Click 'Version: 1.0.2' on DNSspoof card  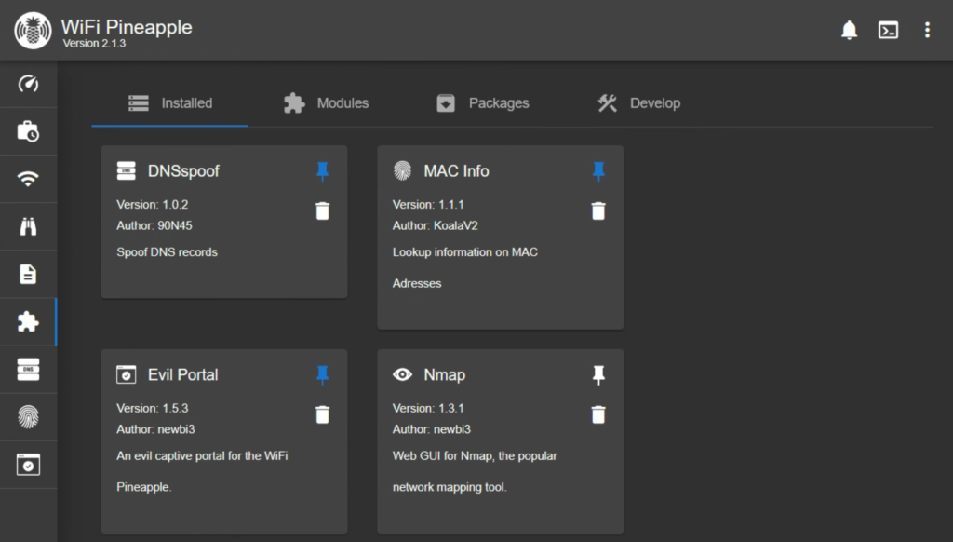[x=153, y=204]
